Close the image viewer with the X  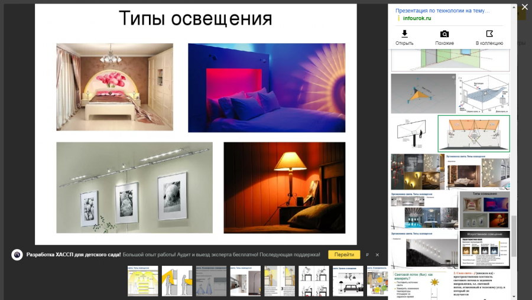coord(524,6)
